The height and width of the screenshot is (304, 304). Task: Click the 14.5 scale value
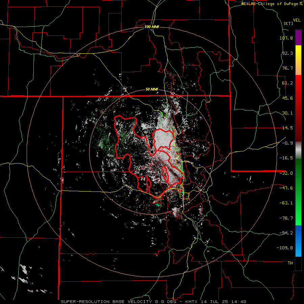(287, 128)
